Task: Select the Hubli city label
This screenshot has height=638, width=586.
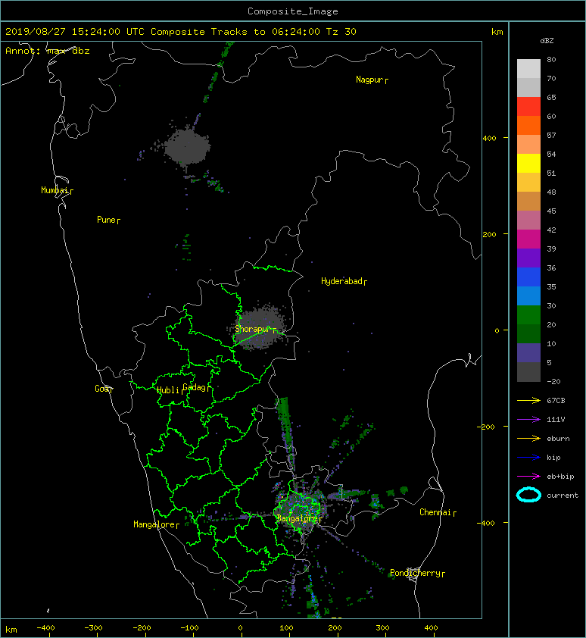Action: click(168, 390)
